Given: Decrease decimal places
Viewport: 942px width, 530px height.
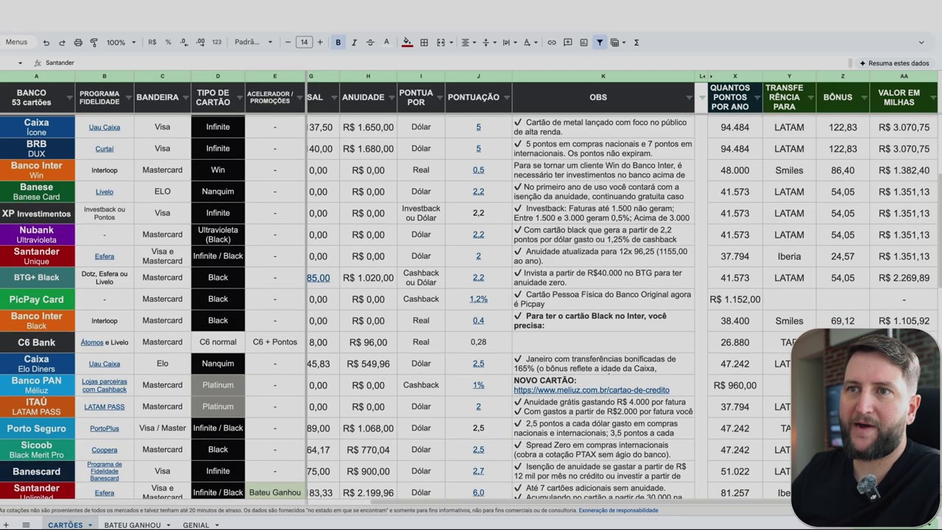Looking at the screenshot, I should 184,43.
